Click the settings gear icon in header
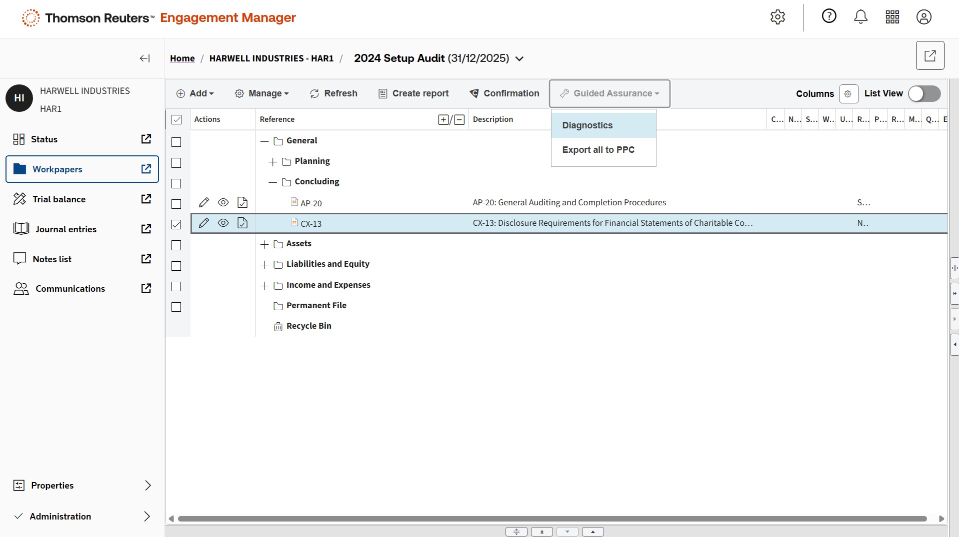The width and height of the screenshot is (959, 537). [x=777, y=17]
